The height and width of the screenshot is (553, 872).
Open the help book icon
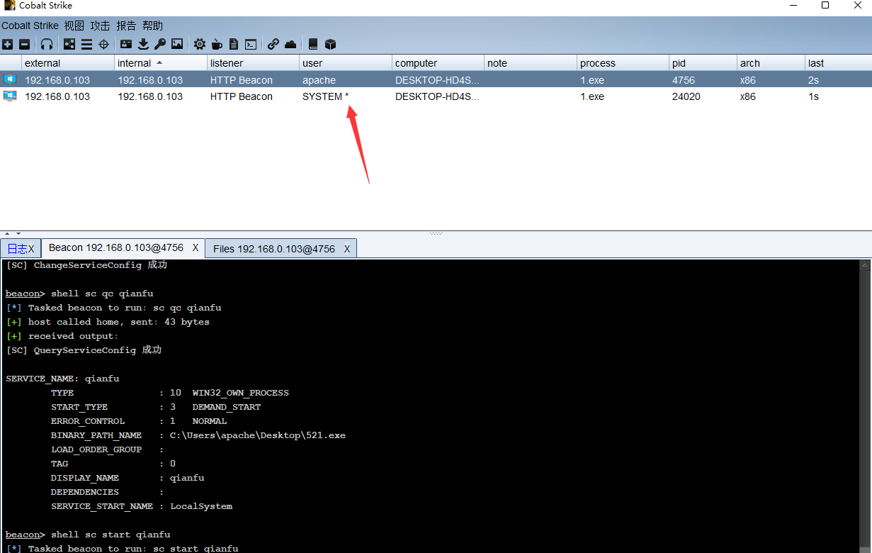pos(313,44)
